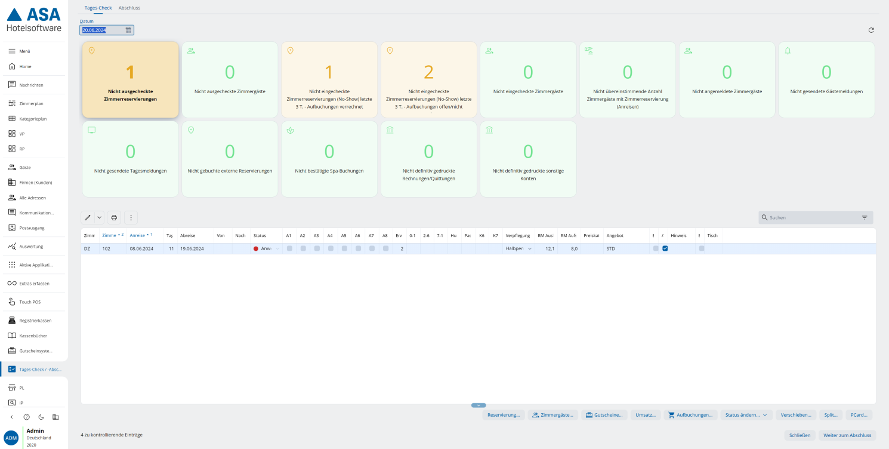The width and height of the screenshot is (889, 449).
Task: Open Zimmerplan in the sidebar menu
Action: (x=31, y=103)
